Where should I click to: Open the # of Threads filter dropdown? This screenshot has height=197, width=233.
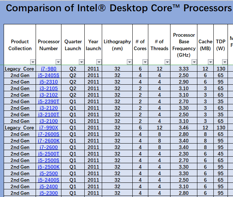pos(167,62)
